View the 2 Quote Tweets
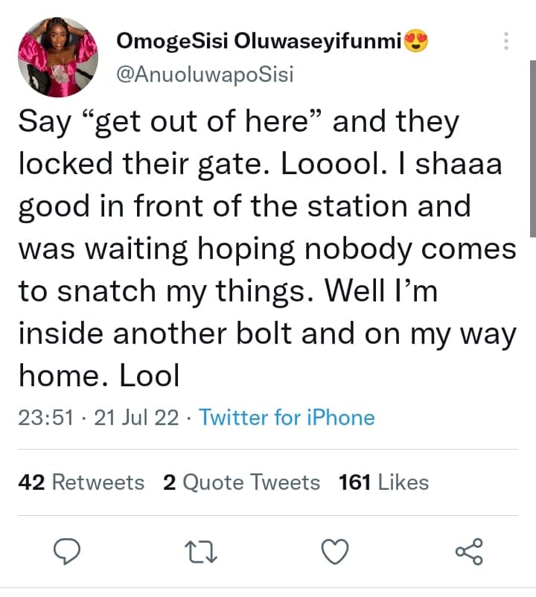The height and width of the screenshot is (597, 536). click(x=241, y=482)
